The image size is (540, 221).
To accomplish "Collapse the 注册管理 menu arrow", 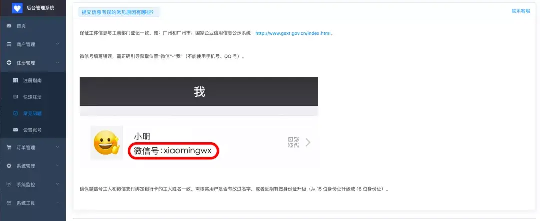I will point(58,63).
